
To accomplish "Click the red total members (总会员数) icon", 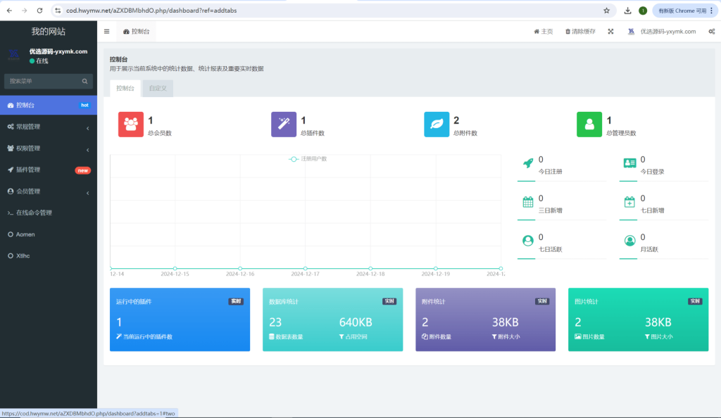I will (x=130, y=125).
